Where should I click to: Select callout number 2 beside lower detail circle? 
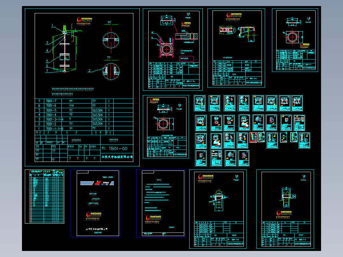pyautogui.click(x=89, y=70)
